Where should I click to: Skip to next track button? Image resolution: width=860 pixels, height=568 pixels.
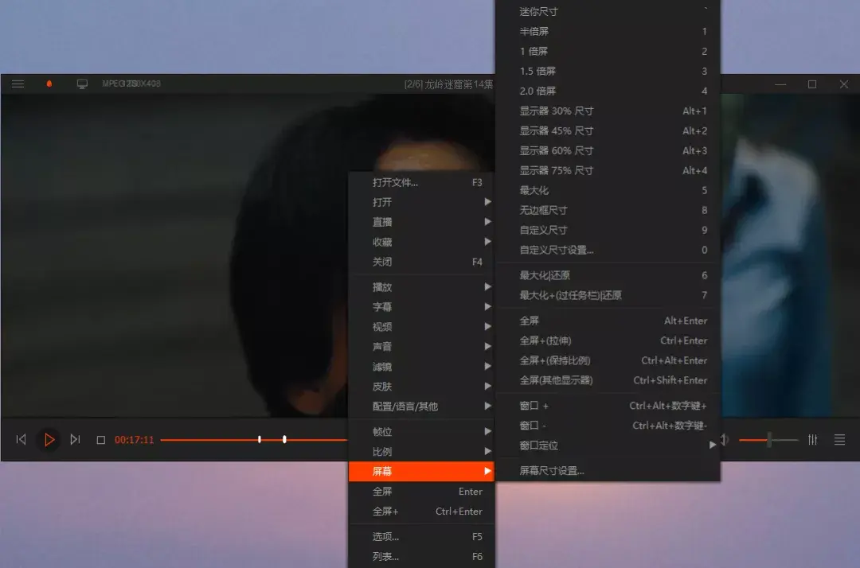pos(75,439)
